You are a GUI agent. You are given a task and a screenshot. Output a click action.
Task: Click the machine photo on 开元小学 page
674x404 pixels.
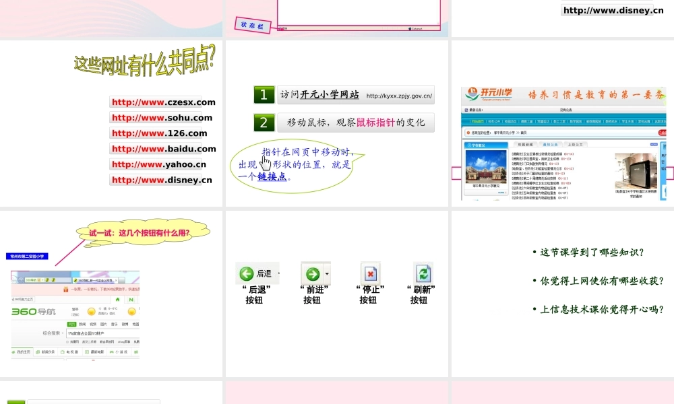point(636,170)
